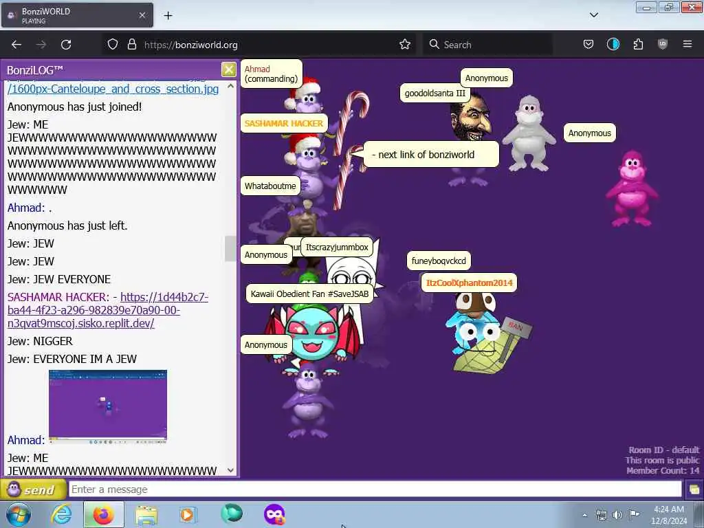Close the BonziWORLD tab

[x=142, y=15]
